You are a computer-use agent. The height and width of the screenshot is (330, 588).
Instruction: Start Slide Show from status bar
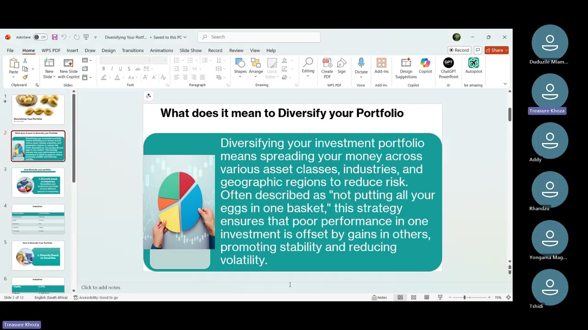[440, 297]
